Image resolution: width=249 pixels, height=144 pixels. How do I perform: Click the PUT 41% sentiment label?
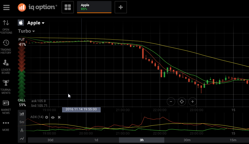pos(22,42)
